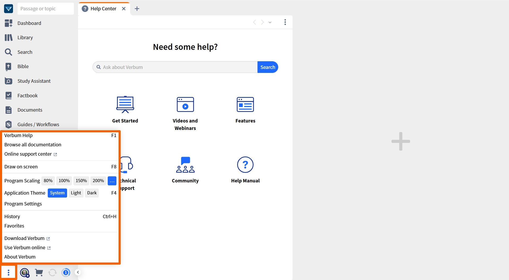
Task: Open About Verbum menu entry
Action: [x=60, y=257]
